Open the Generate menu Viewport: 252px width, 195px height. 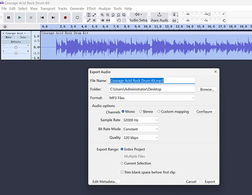click(77, 8)
